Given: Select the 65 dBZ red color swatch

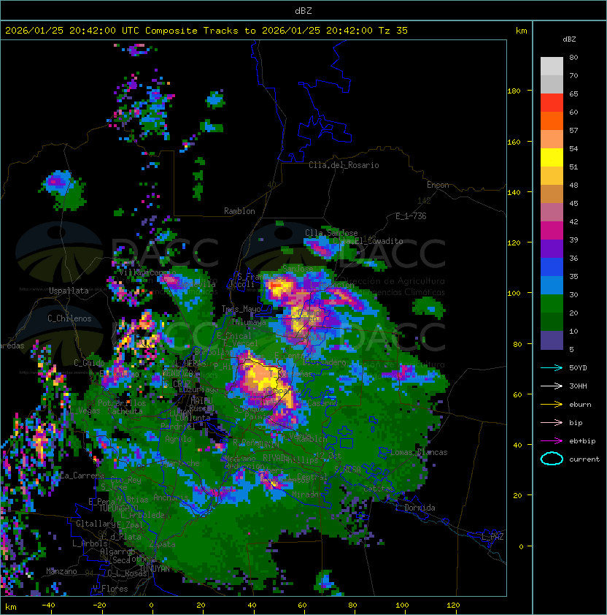Looking at the screenshot, I should [x=552, y=102].
